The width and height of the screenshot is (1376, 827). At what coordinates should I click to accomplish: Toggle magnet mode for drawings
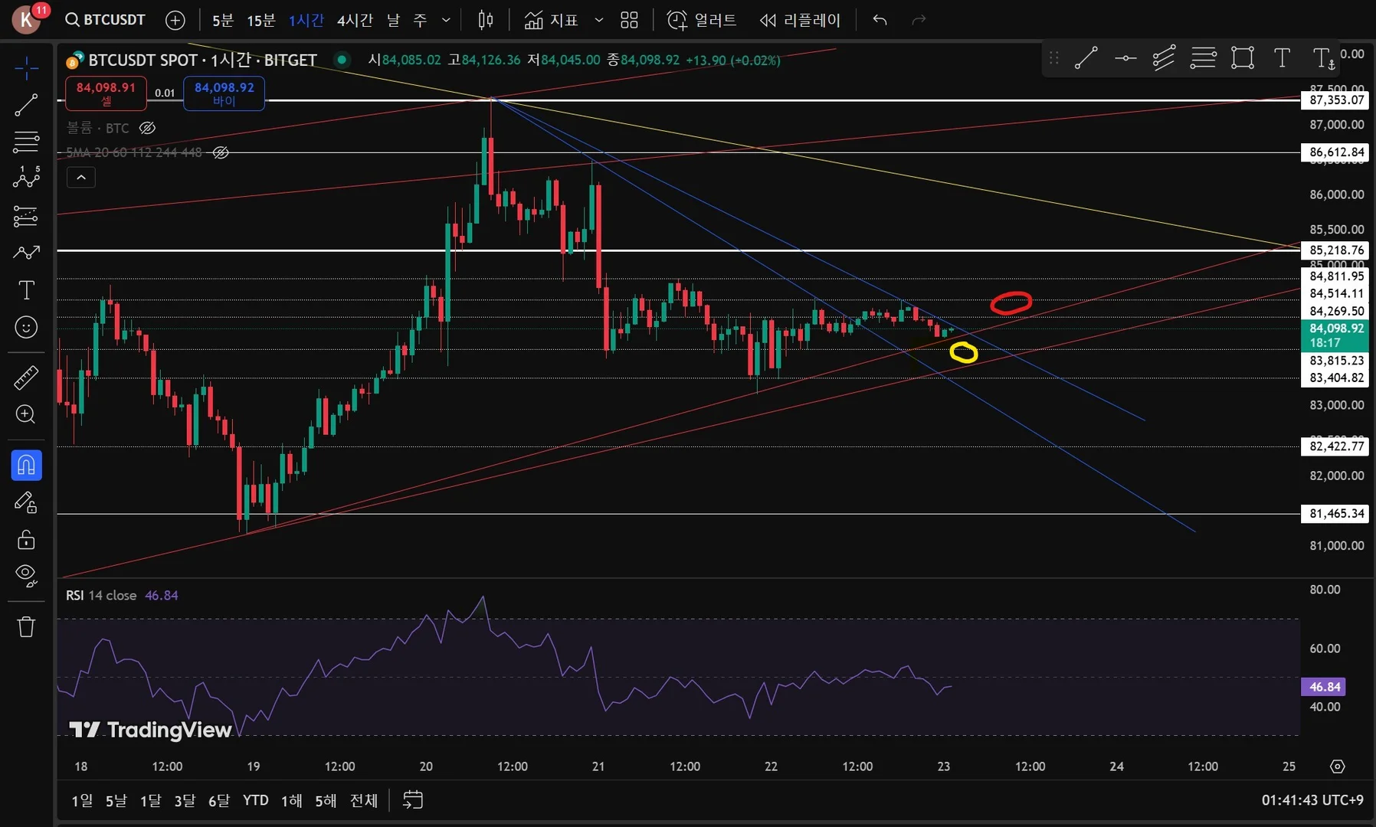click(x=26, y=465)
